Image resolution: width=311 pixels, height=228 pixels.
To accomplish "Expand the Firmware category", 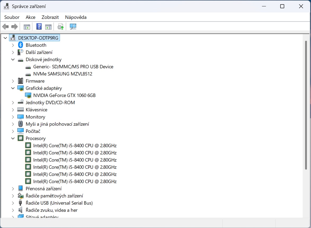I will click(13, 81).
